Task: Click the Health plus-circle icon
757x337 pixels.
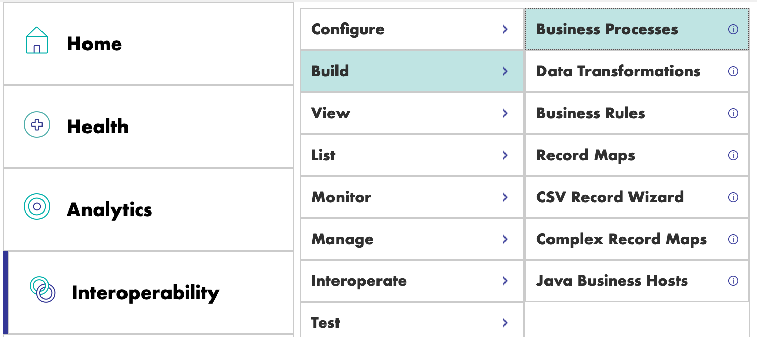Action: [37, 124]
